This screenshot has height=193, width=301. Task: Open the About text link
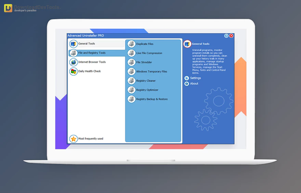tap(194, 84)
